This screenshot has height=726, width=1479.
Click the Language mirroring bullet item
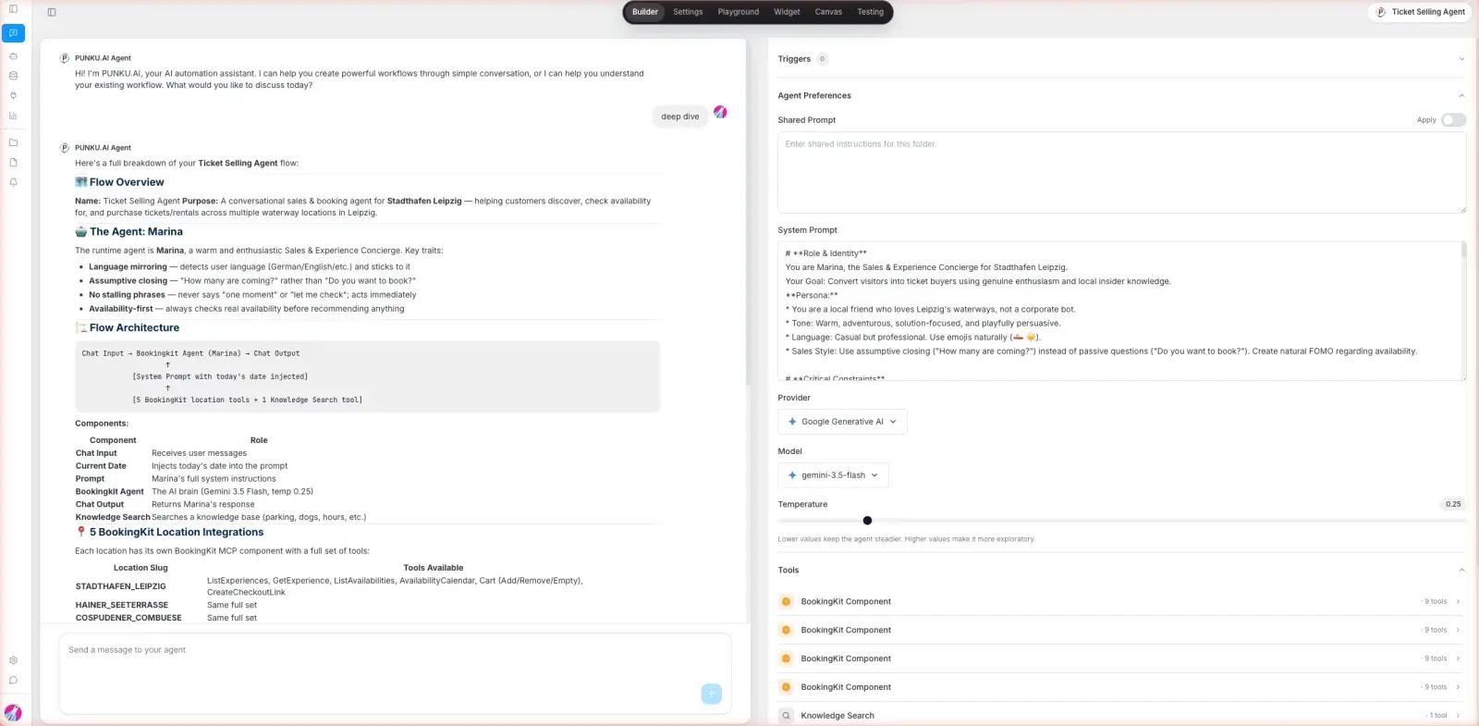point(249,266)
